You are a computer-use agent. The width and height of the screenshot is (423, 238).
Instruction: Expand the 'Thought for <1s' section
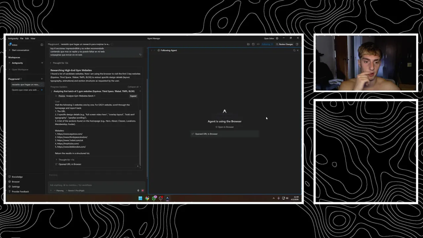tap(65, 160)
